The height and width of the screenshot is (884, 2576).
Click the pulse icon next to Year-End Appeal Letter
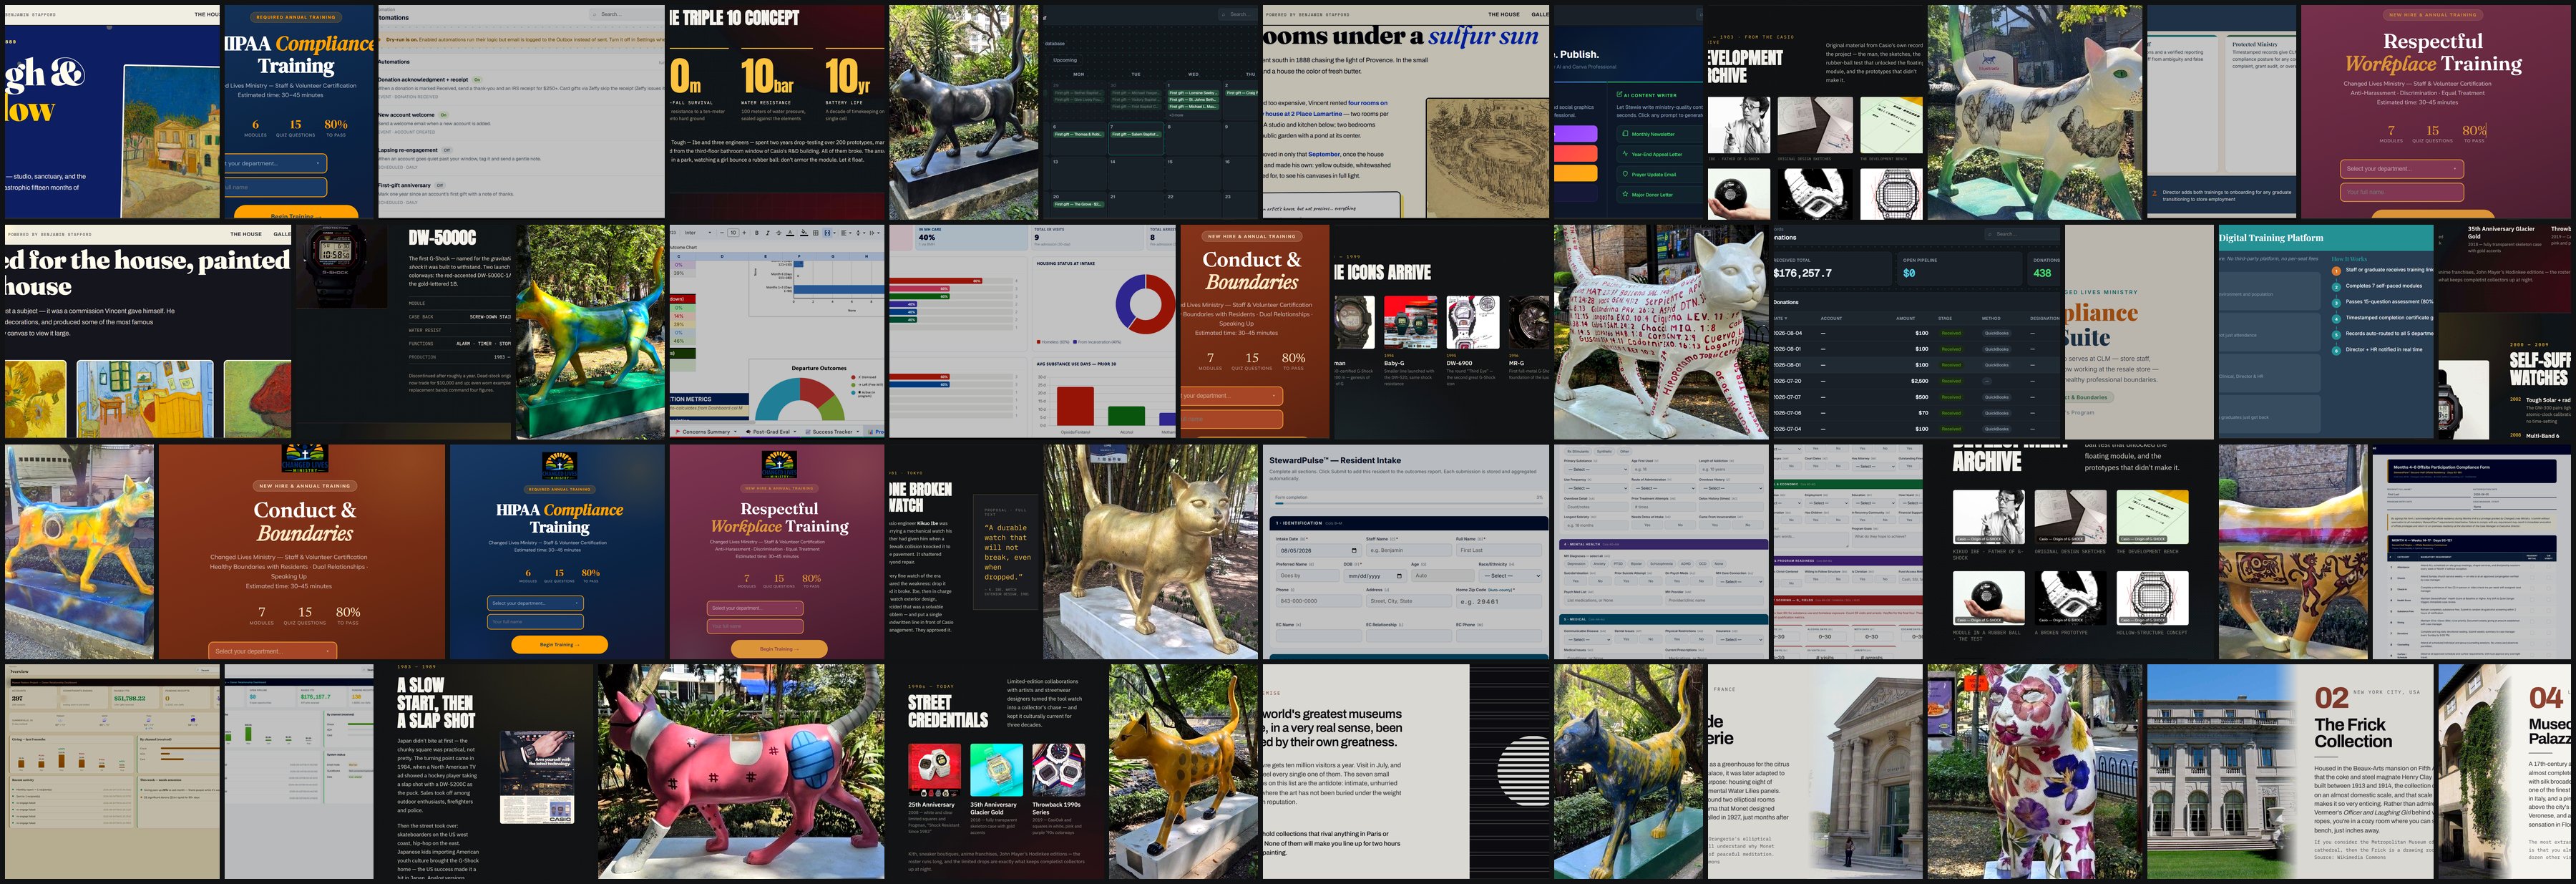coord(1626,154)
